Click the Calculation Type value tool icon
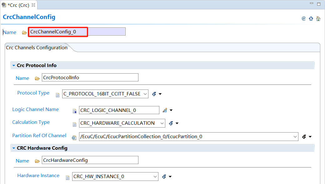325x184 pixels. 171,123
